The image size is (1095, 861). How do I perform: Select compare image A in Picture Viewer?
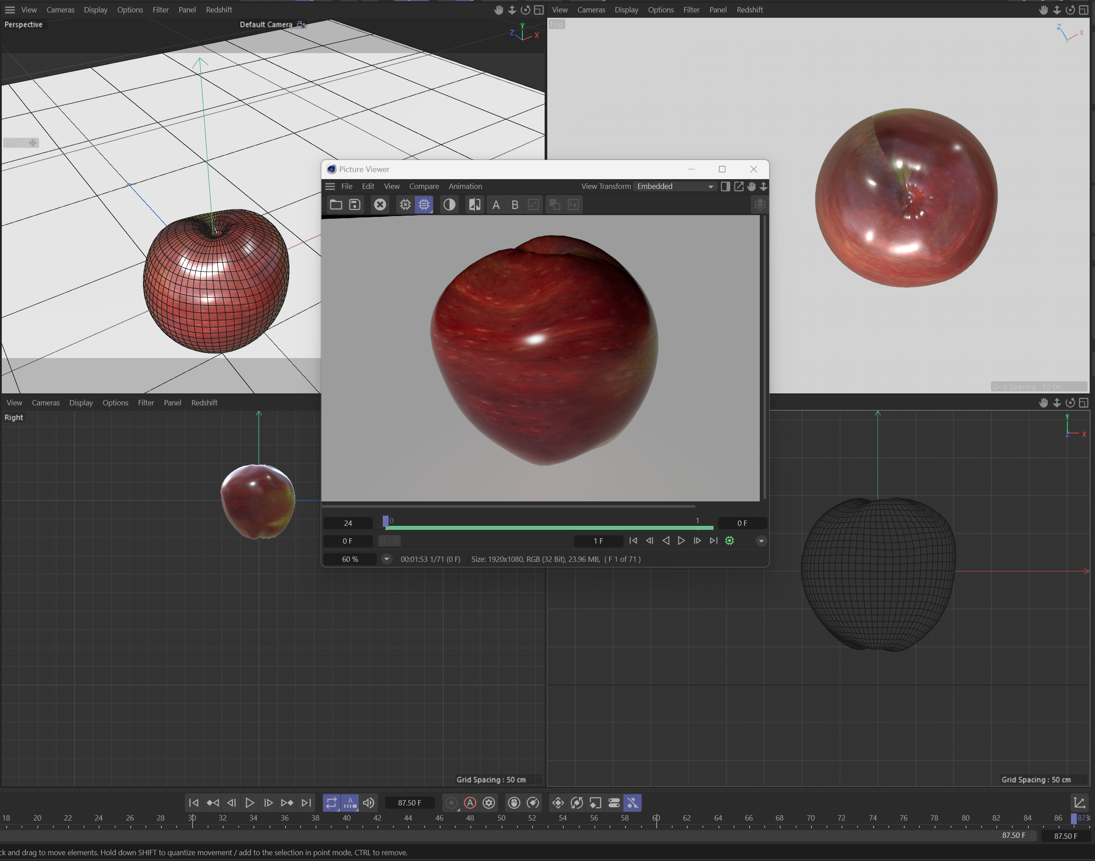click(496, 204)
